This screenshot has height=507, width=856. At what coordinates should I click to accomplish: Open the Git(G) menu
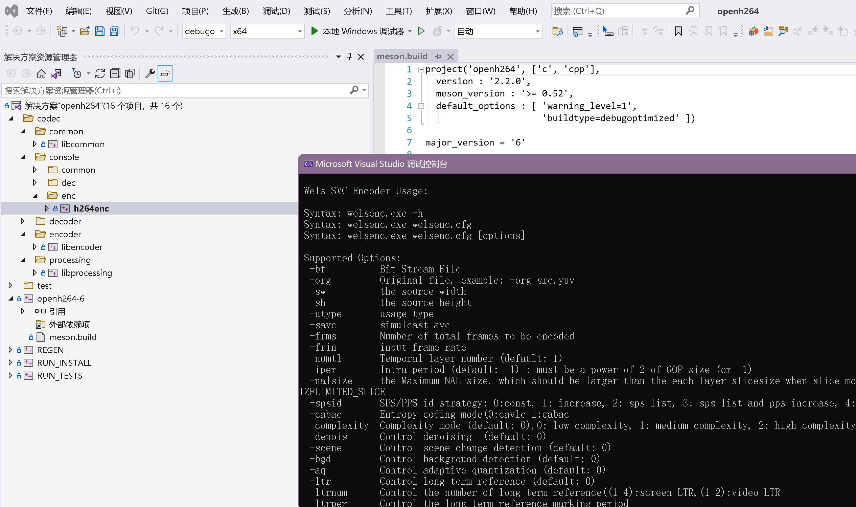pos(157,10)
